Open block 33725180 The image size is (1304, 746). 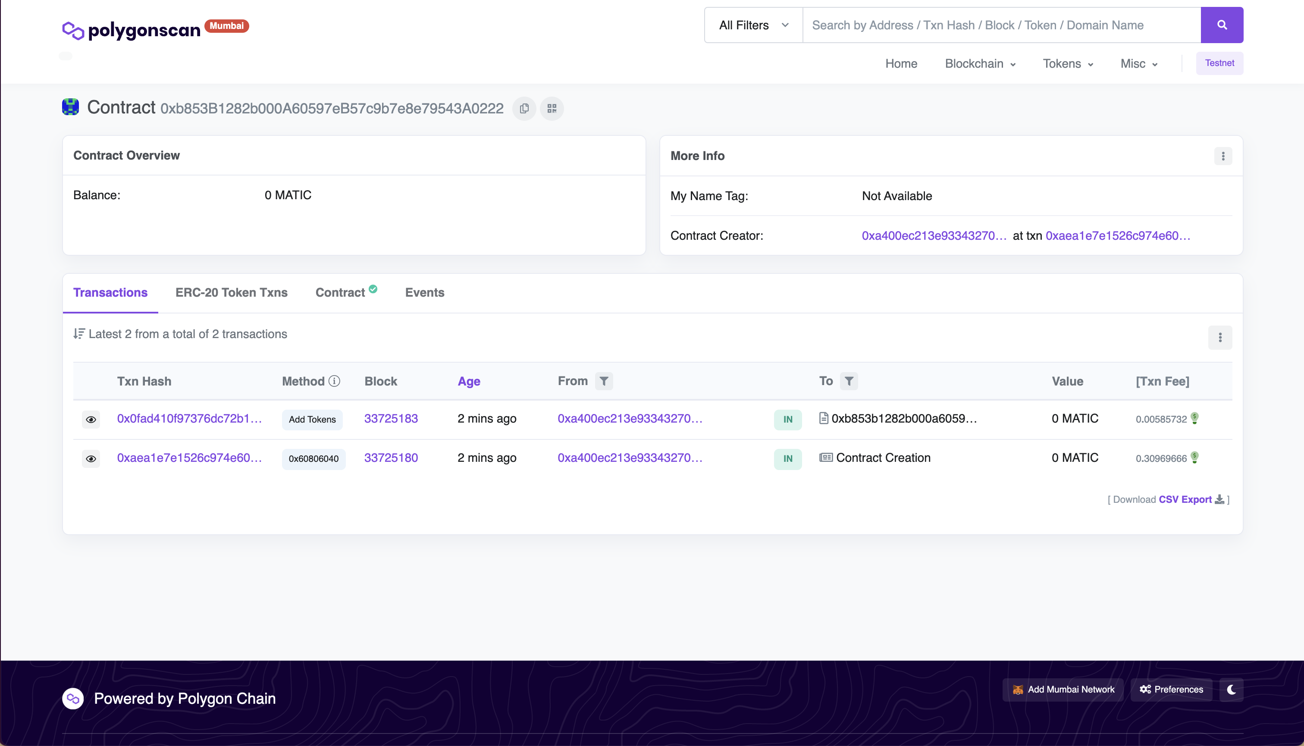pos(390,458)
